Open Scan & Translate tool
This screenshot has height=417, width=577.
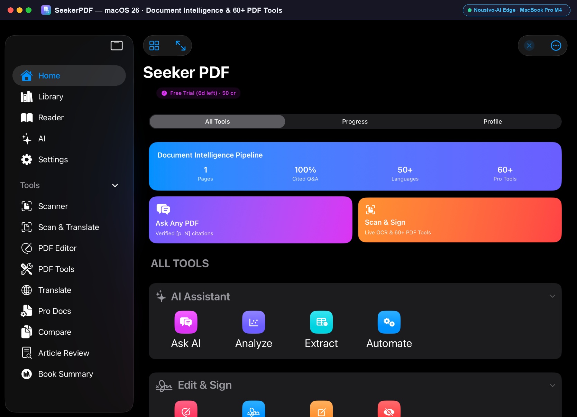(69, 227)
